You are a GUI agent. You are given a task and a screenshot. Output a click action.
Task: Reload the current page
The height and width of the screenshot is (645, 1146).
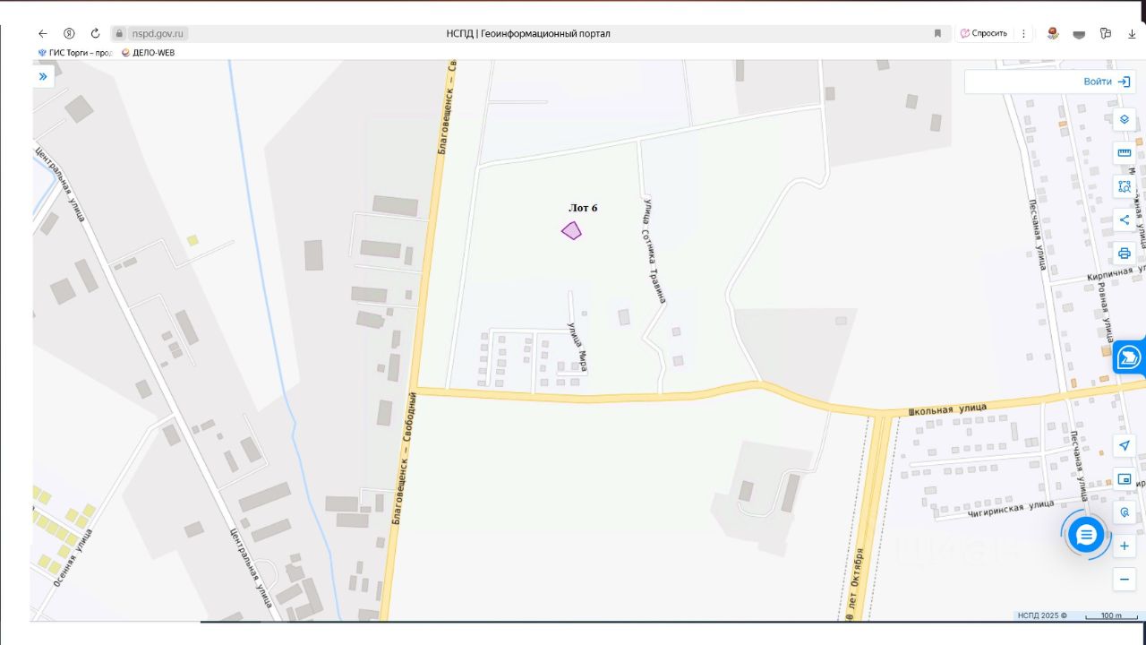pos(95,33)
